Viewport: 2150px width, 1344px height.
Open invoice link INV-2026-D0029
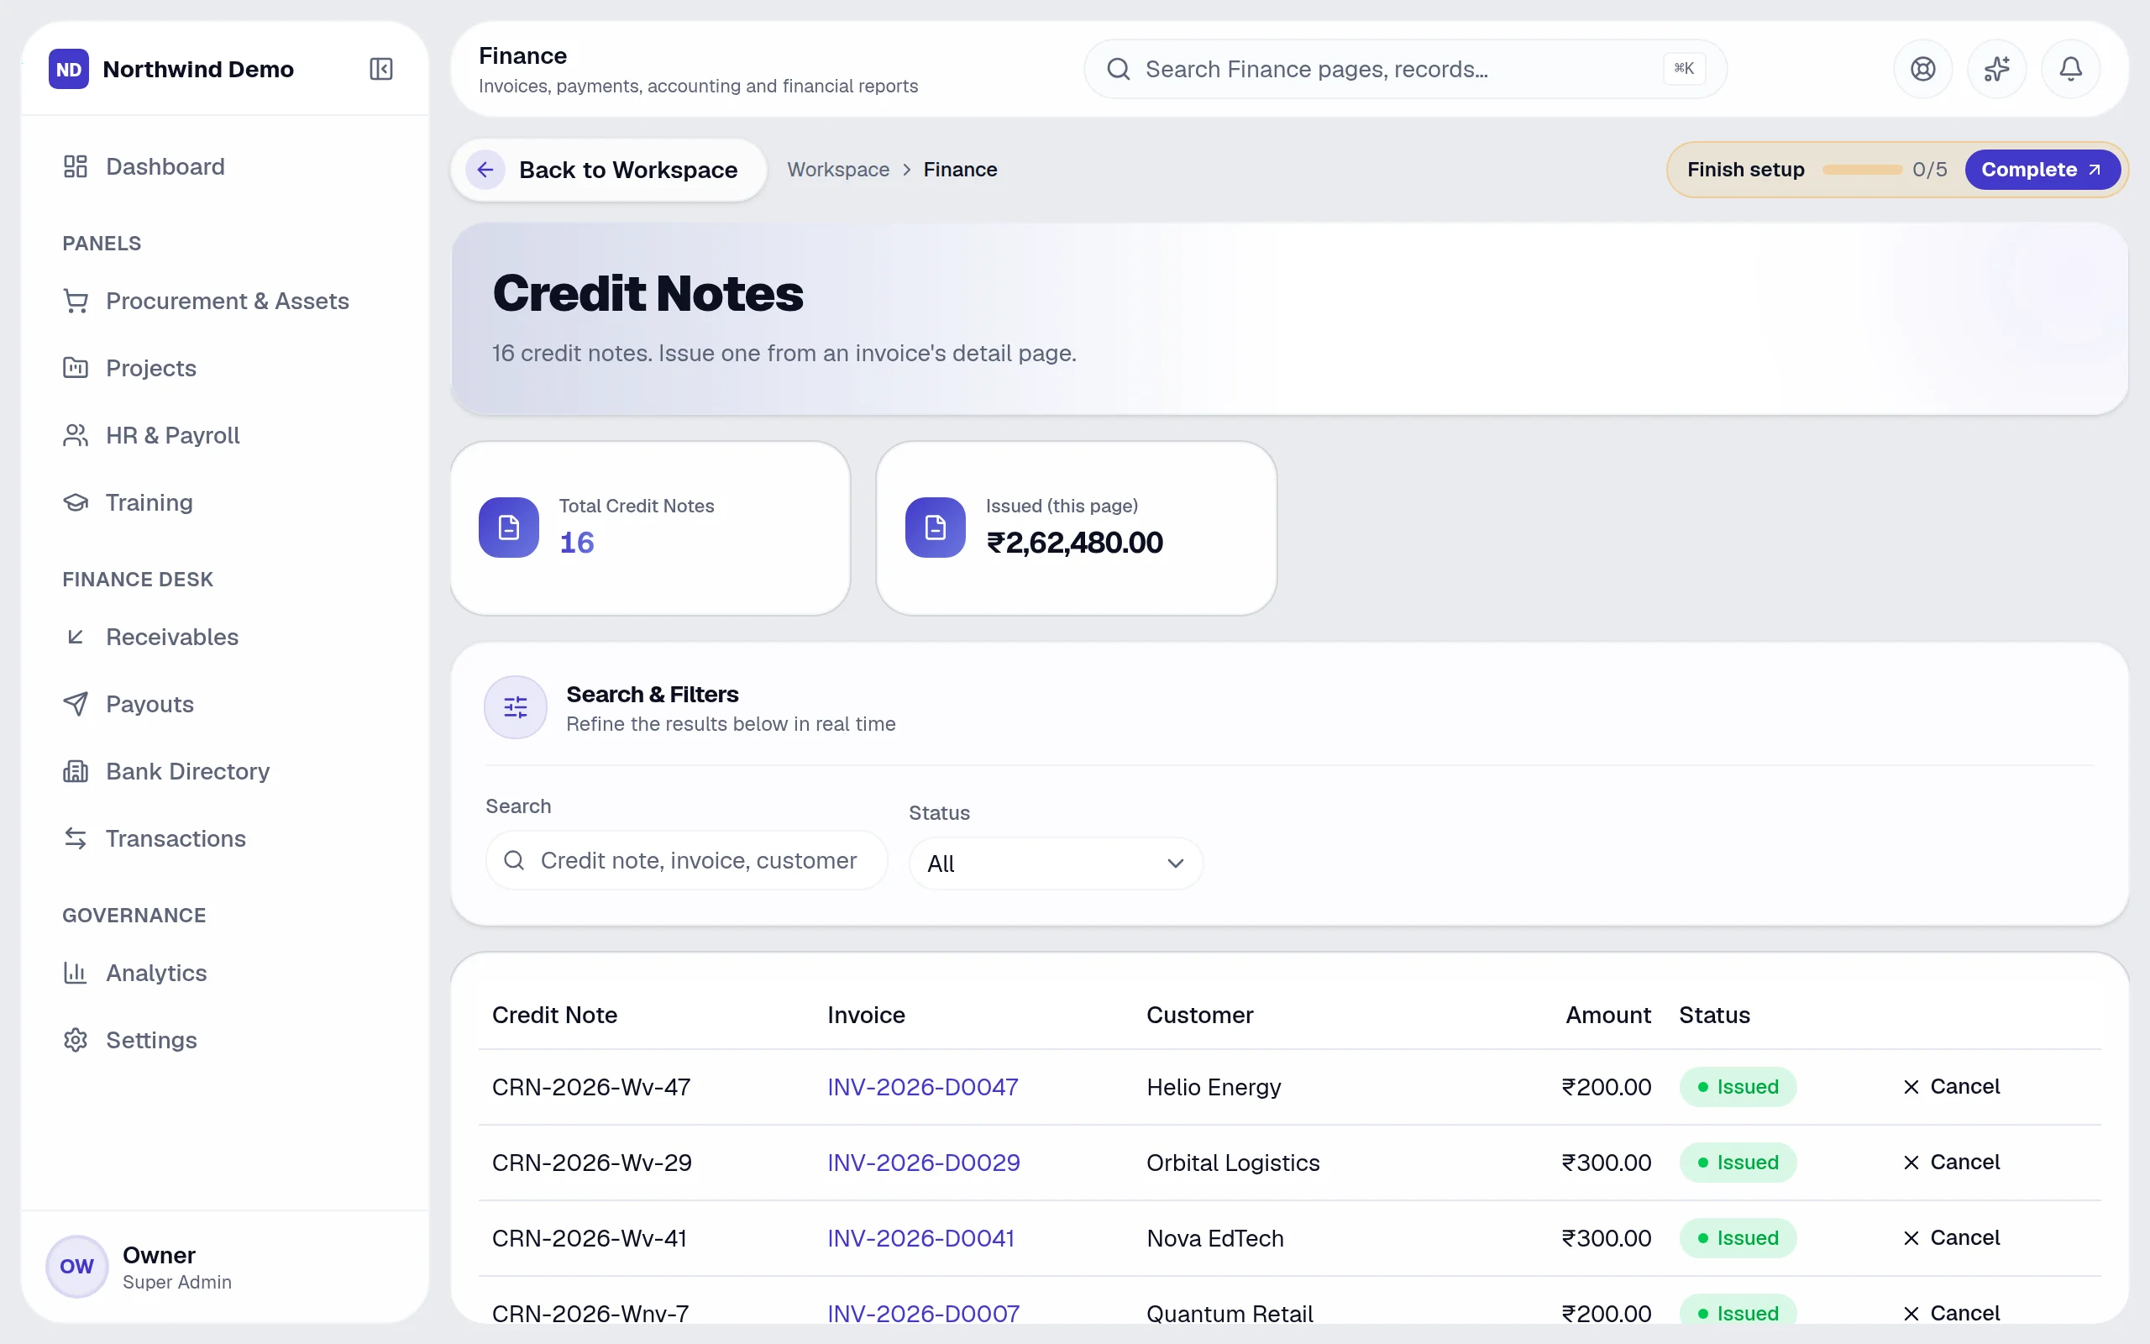(923, 1163)
